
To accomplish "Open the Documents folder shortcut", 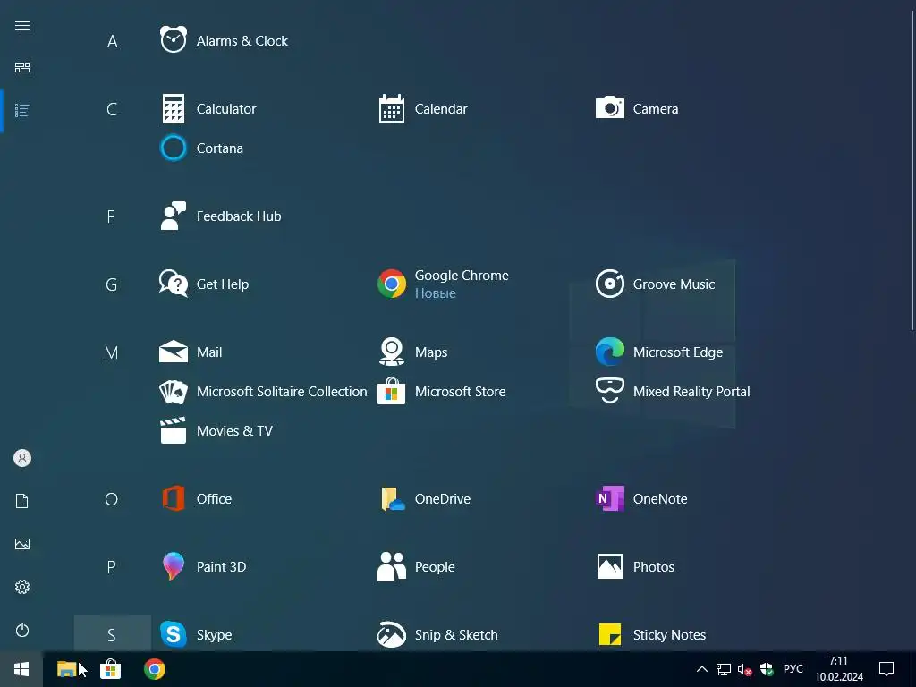I will click(22, 501).
